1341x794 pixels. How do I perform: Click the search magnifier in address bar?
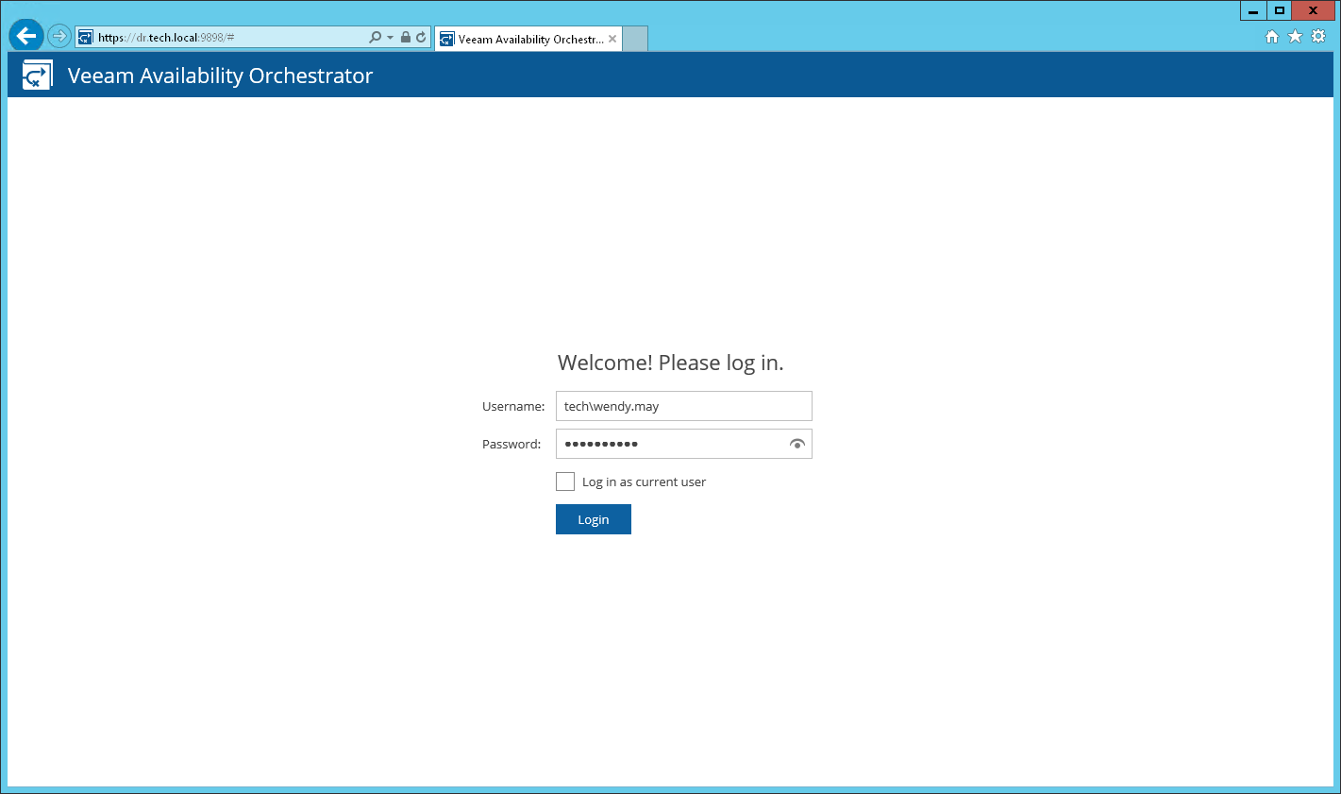click(376, 38)
